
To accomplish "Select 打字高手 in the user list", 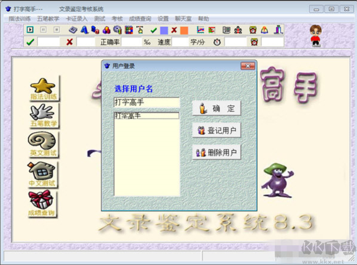I will [x=146, y=116].
